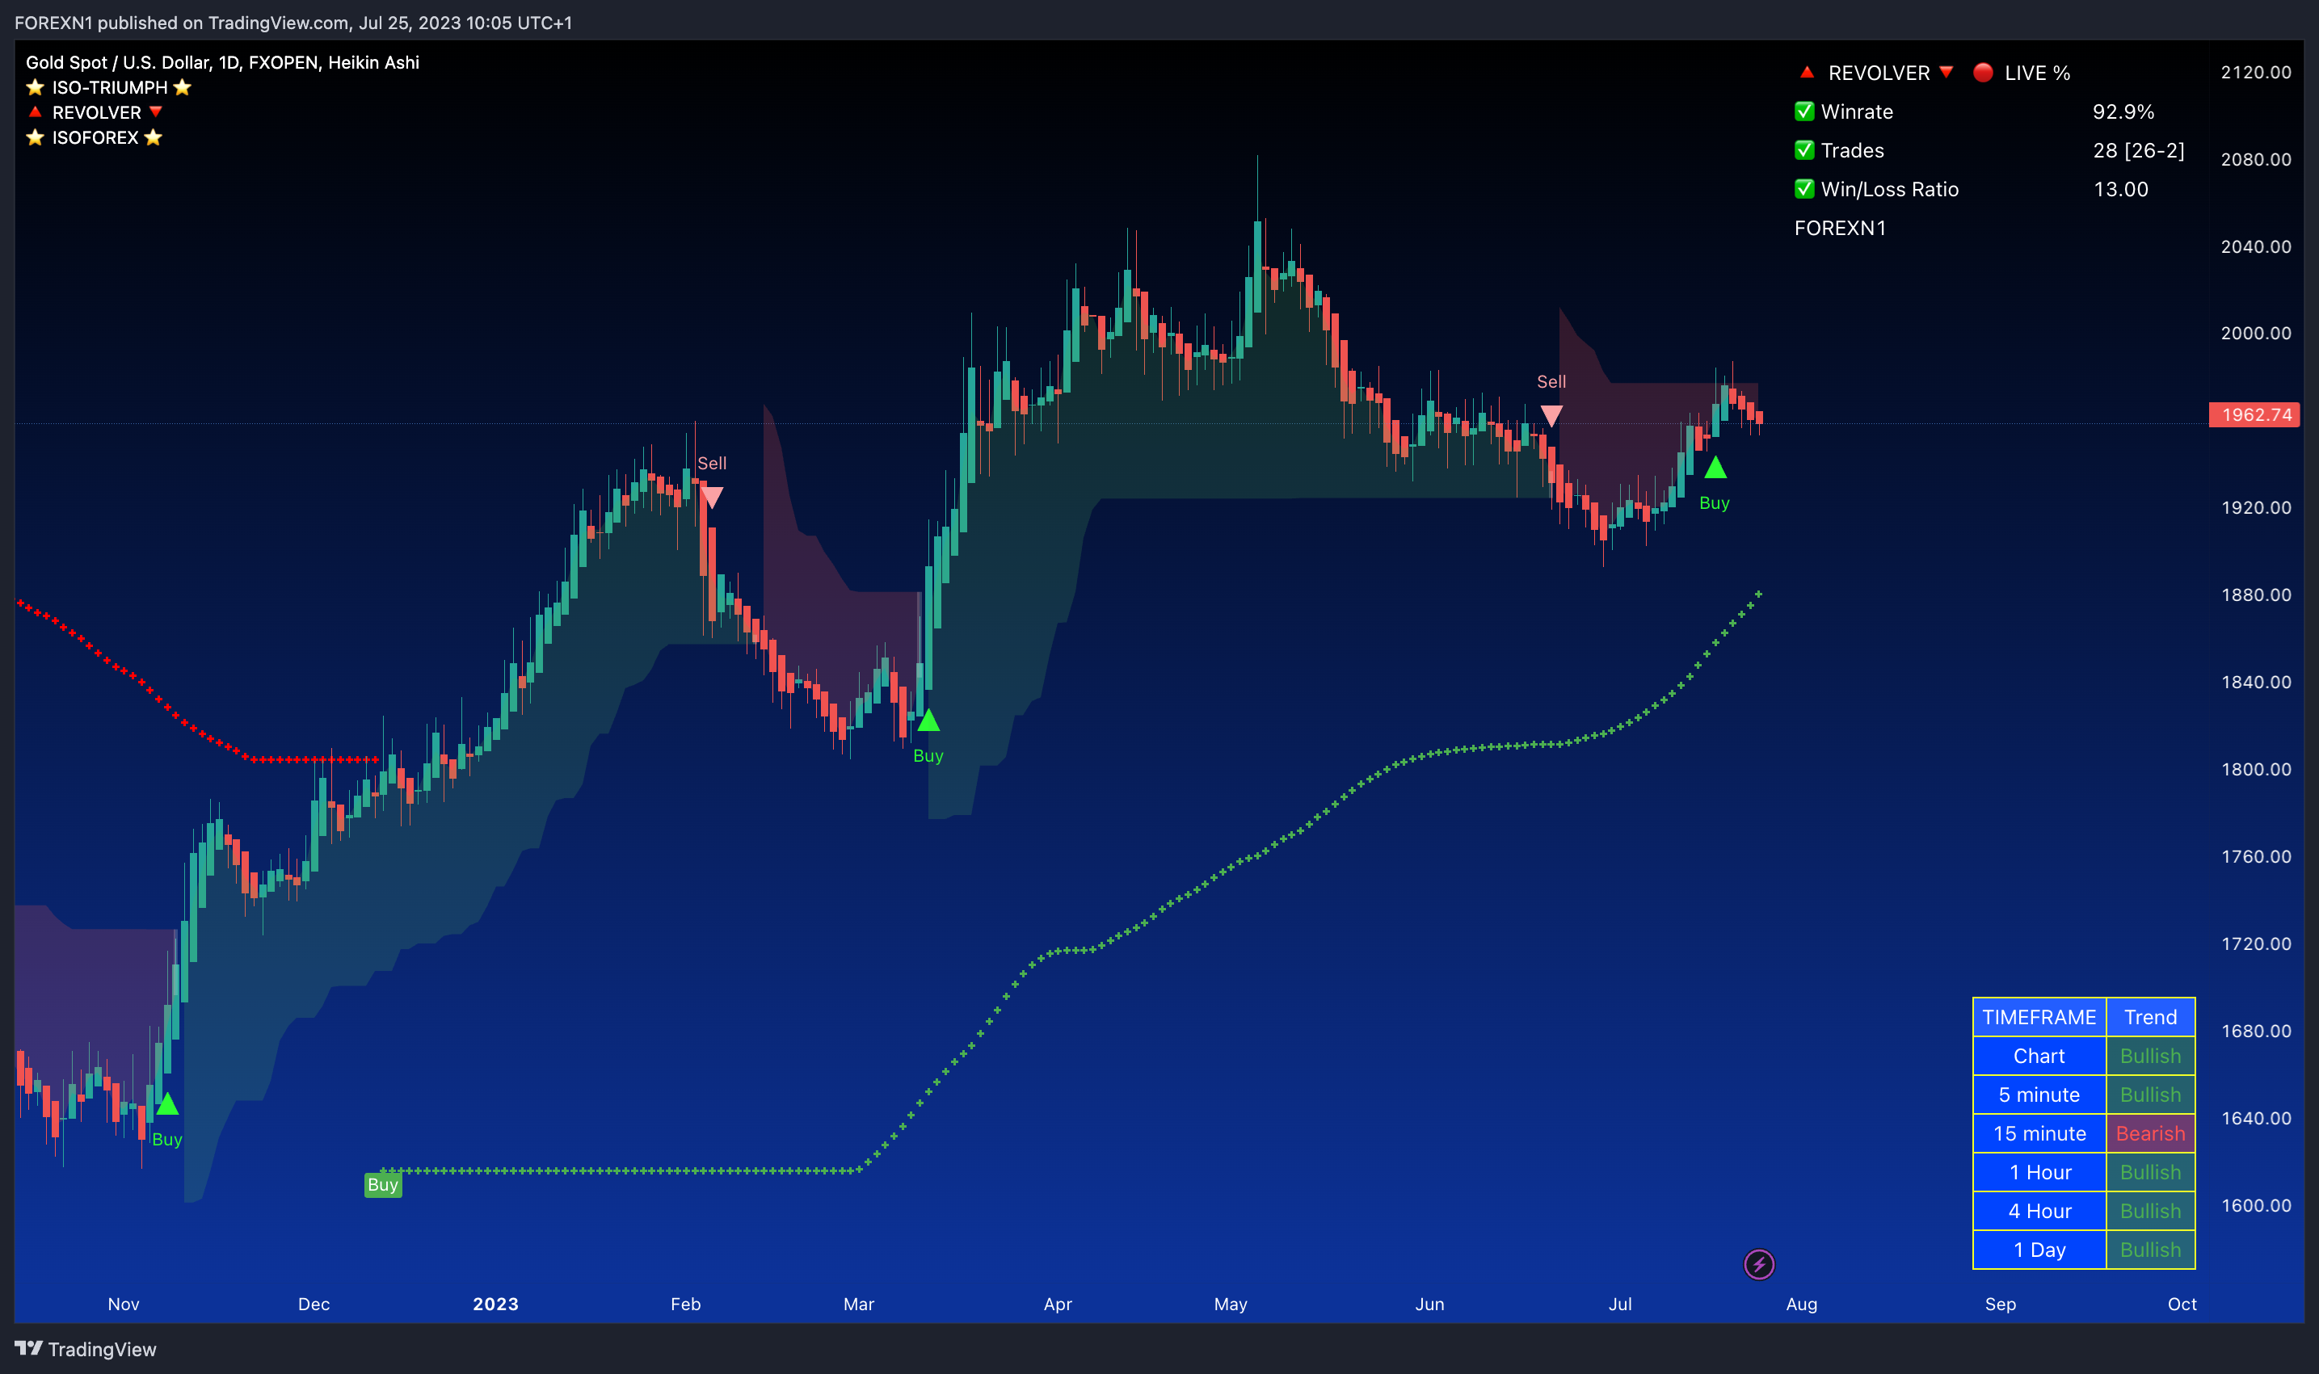Click the red down-triangle after REVOLVER stats title
This screenshot has width=2319, height=1374.
pyautogui.click(x=1946, y=71)
